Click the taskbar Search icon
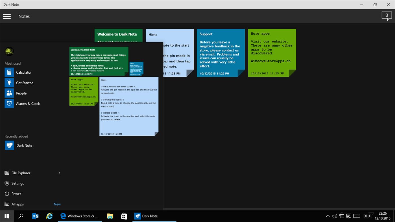 click(21, 216)
